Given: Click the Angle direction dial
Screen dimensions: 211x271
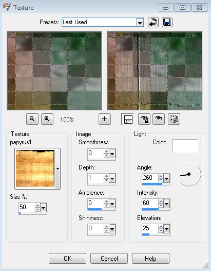Looking at the screenshot, I should (189, 174).
